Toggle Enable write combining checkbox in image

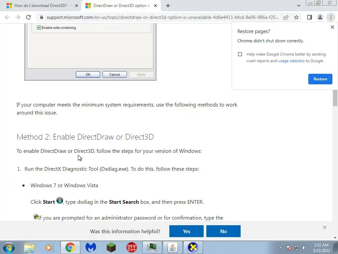(39, 28)
